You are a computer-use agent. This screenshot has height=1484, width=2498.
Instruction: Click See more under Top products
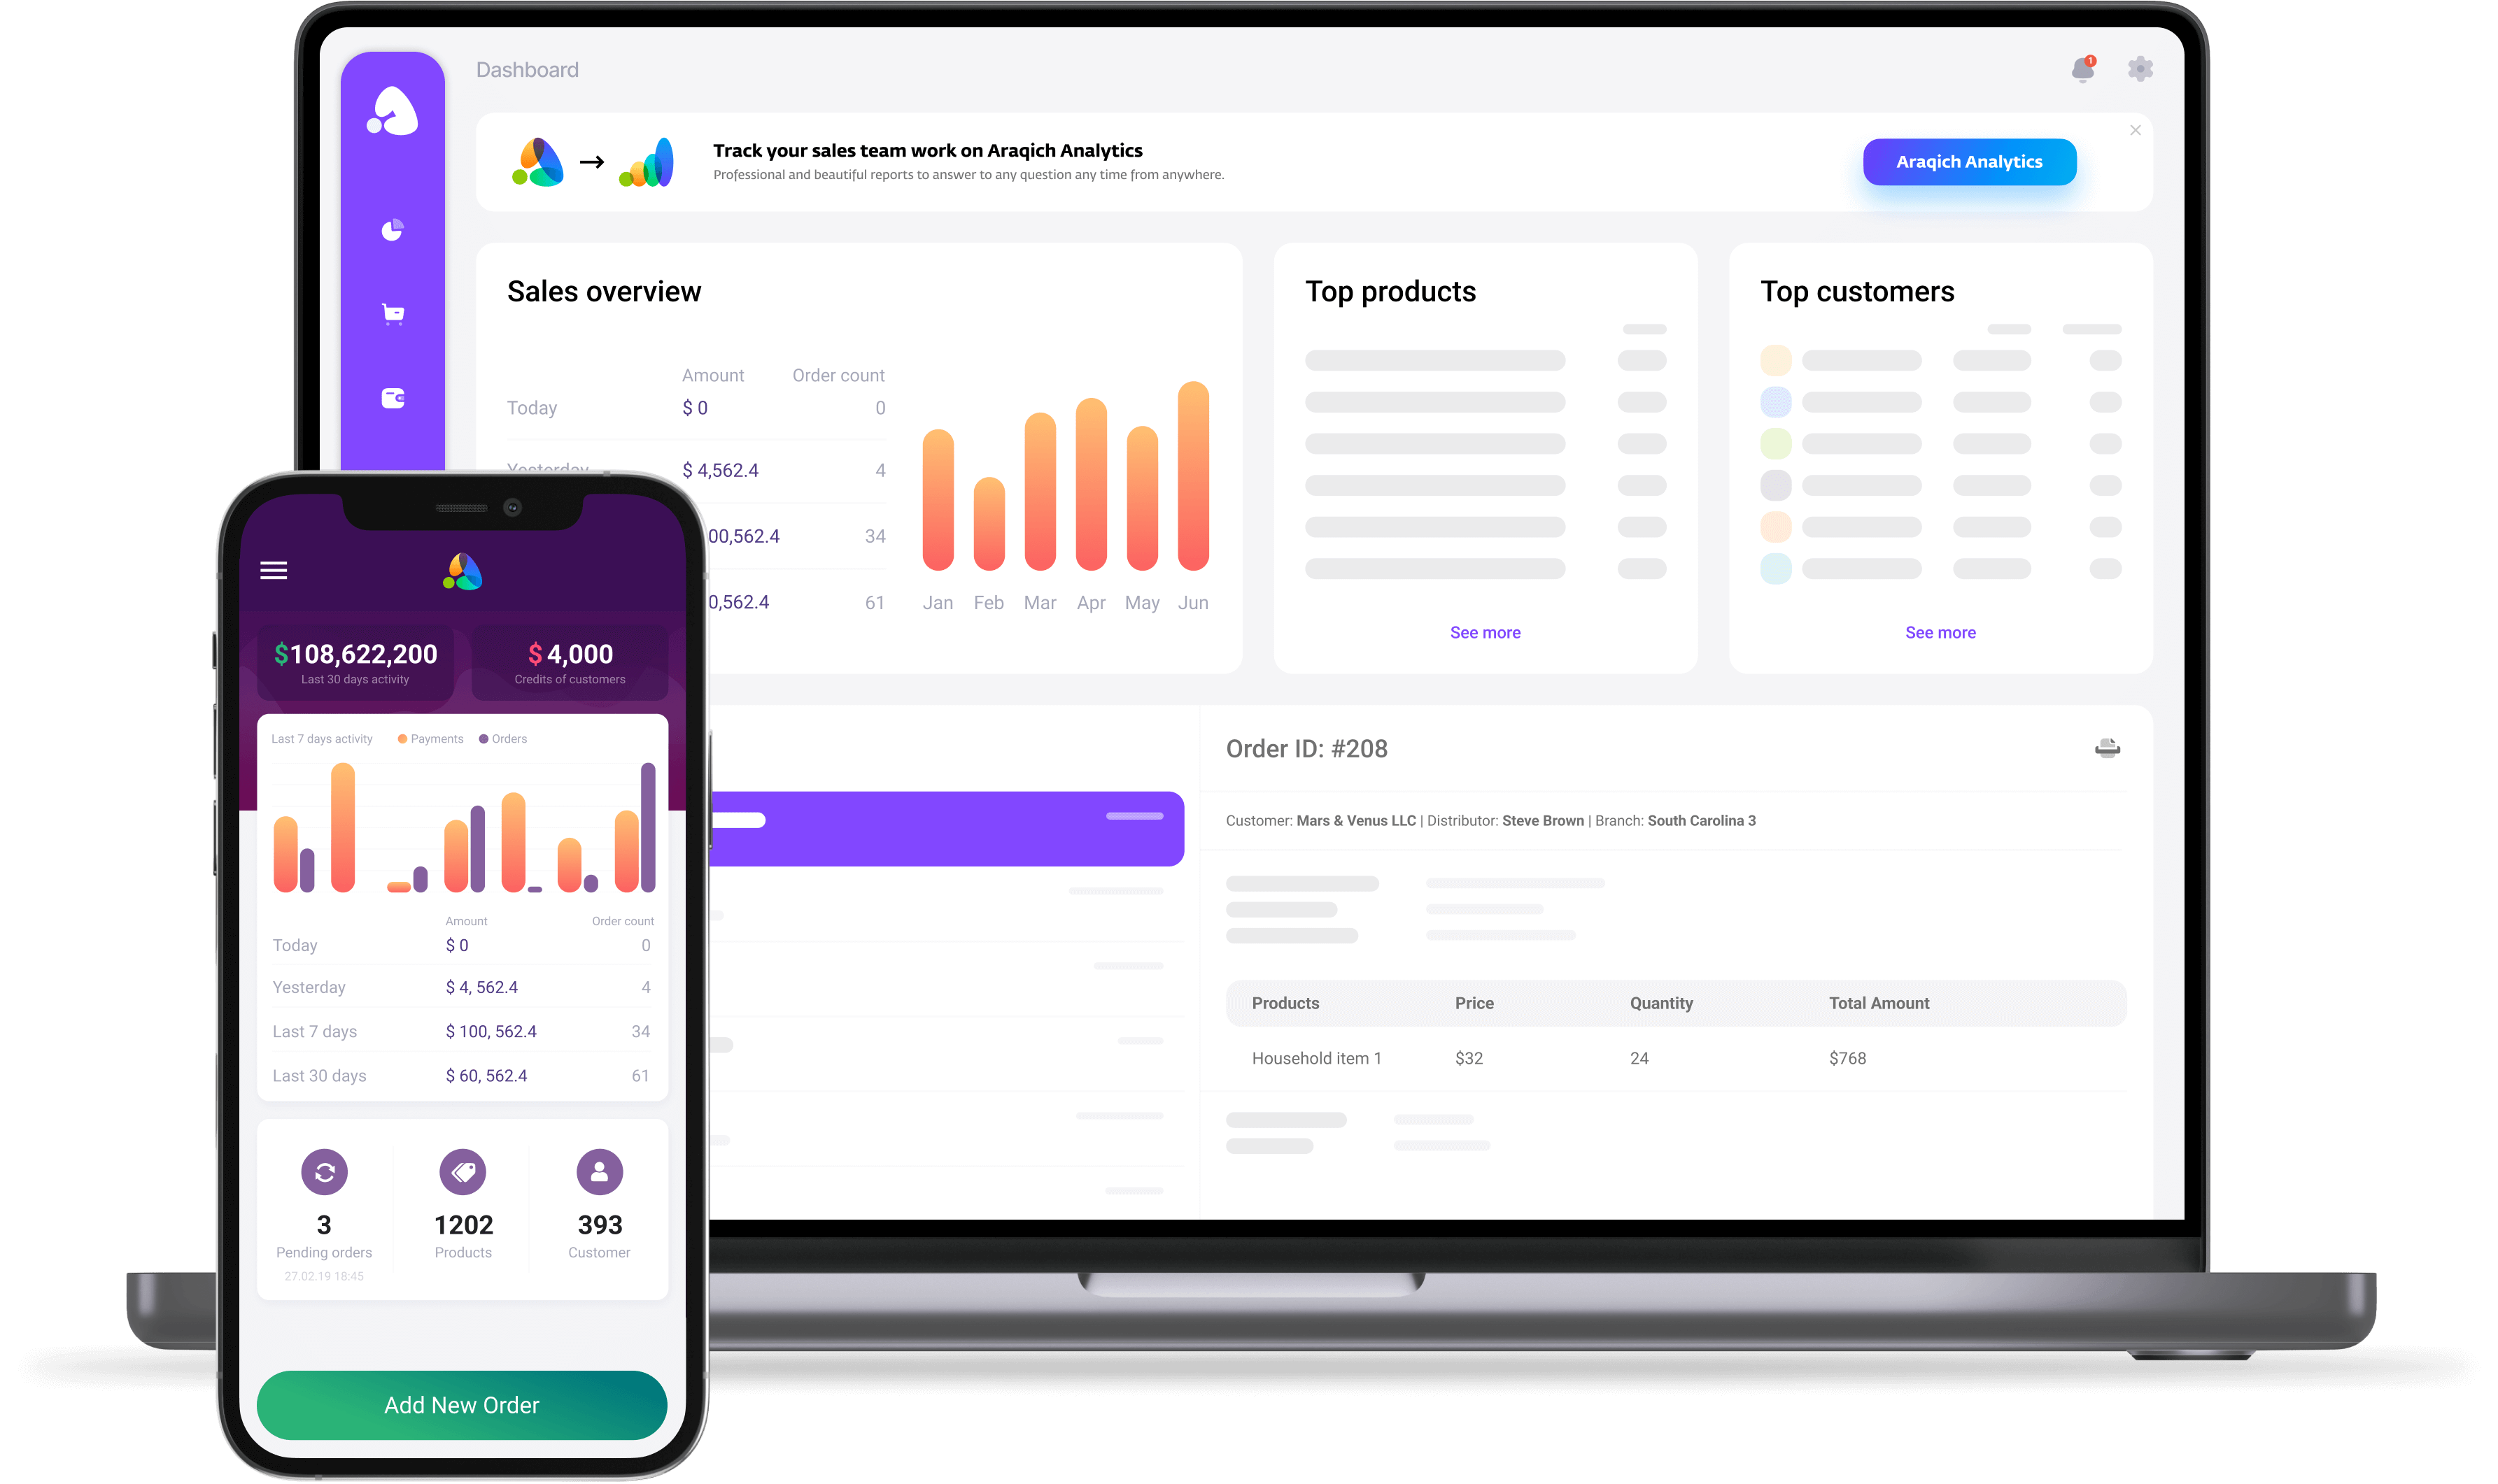point(1484,632)
